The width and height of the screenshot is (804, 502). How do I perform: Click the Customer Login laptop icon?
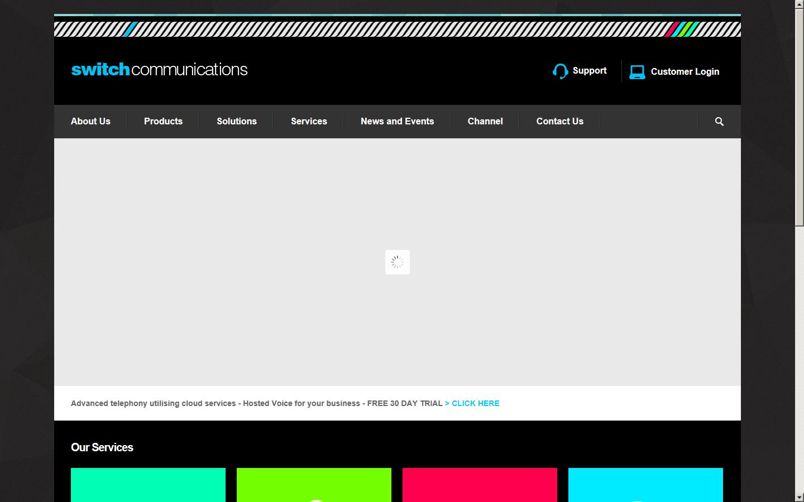[636, 71]
